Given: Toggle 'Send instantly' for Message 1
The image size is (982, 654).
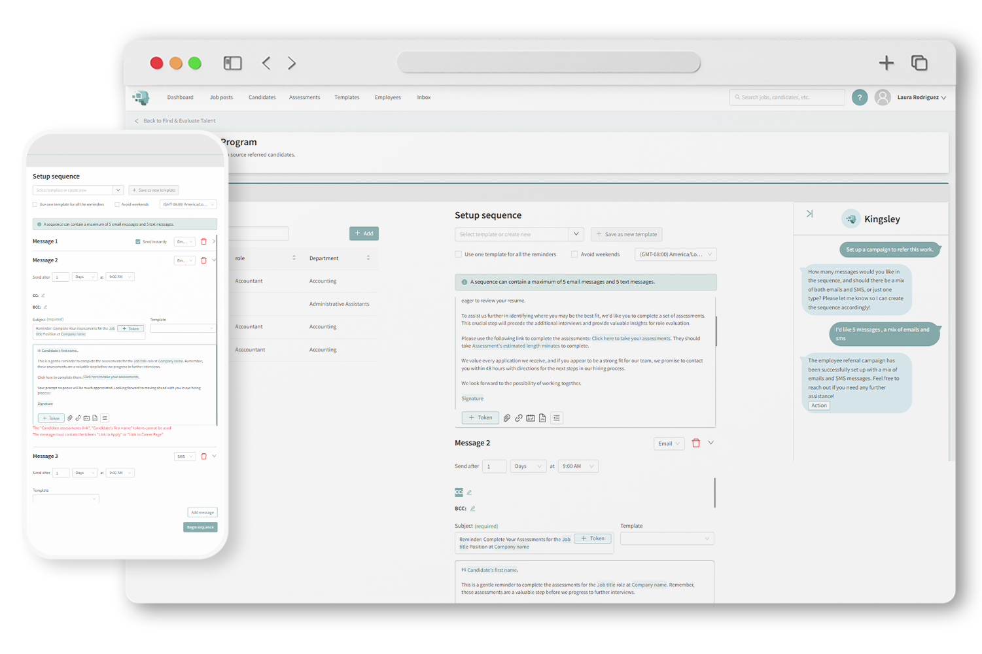Looking at the screenshot, I should [136, 241].
